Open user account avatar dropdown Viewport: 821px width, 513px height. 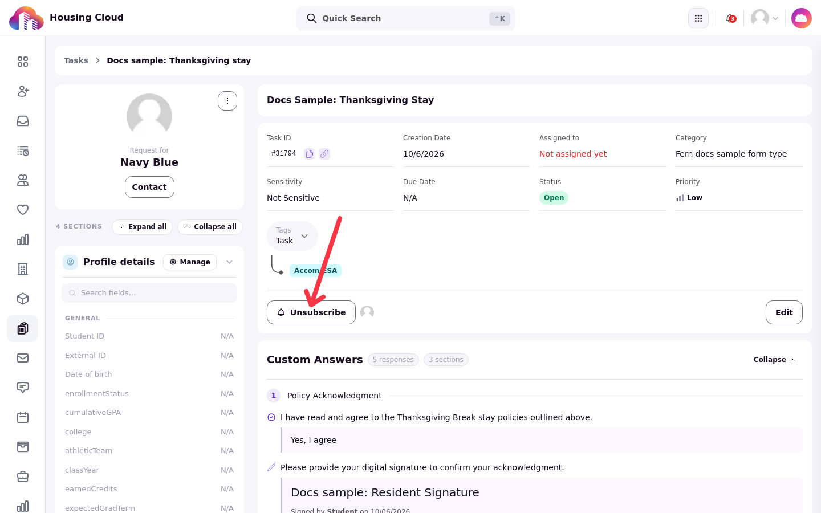pyautogui.click(x=765, y=18)
